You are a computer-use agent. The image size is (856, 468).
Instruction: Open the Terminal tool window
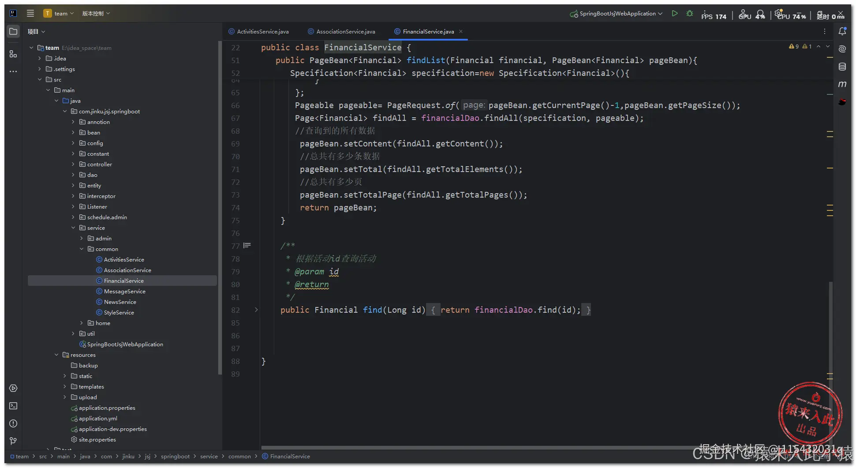(x=13, y=406)
